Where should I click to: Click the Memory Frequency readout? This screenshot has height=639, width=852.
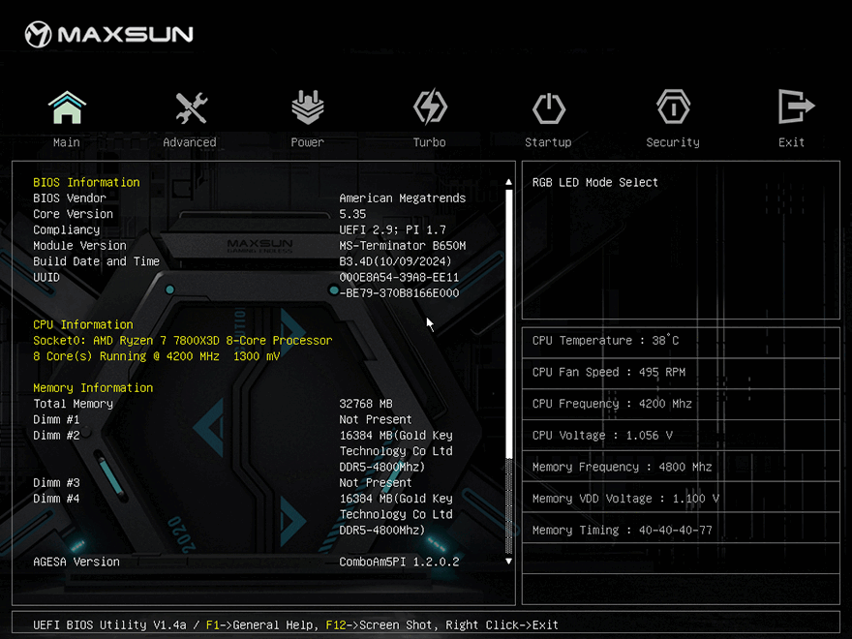pyautogui.click(x=623, y=467)
